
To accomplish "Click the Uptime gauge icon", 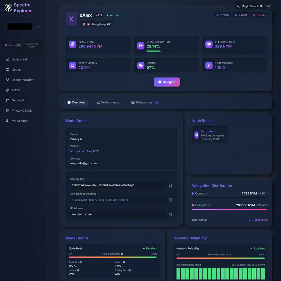I will tap(141, 65).
